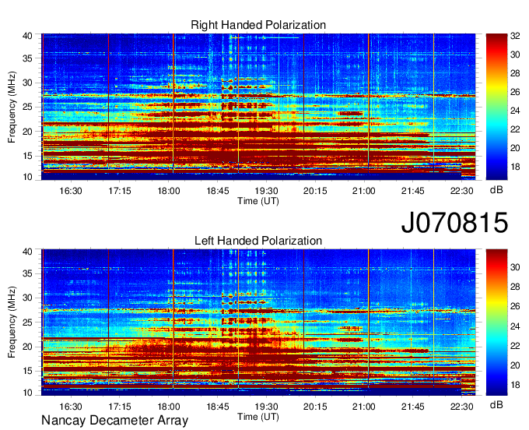The height and width of the screenshot is (430, 529).
Task: Click the 17:15 tick on bottom time axis
Action: pyautogui.click(x=120, y=407)
